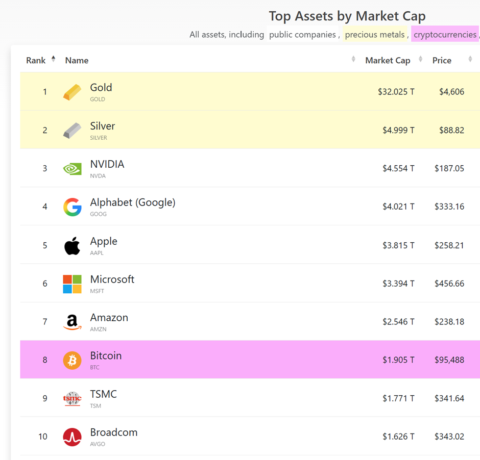Toggle the public companies filter

302,35
